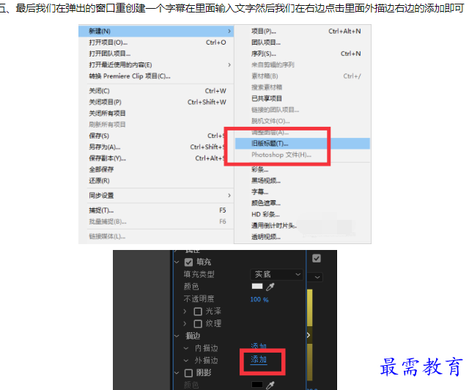
Task: Select 旧版标题(T)... in the submenu
Action: coord(303,144)
